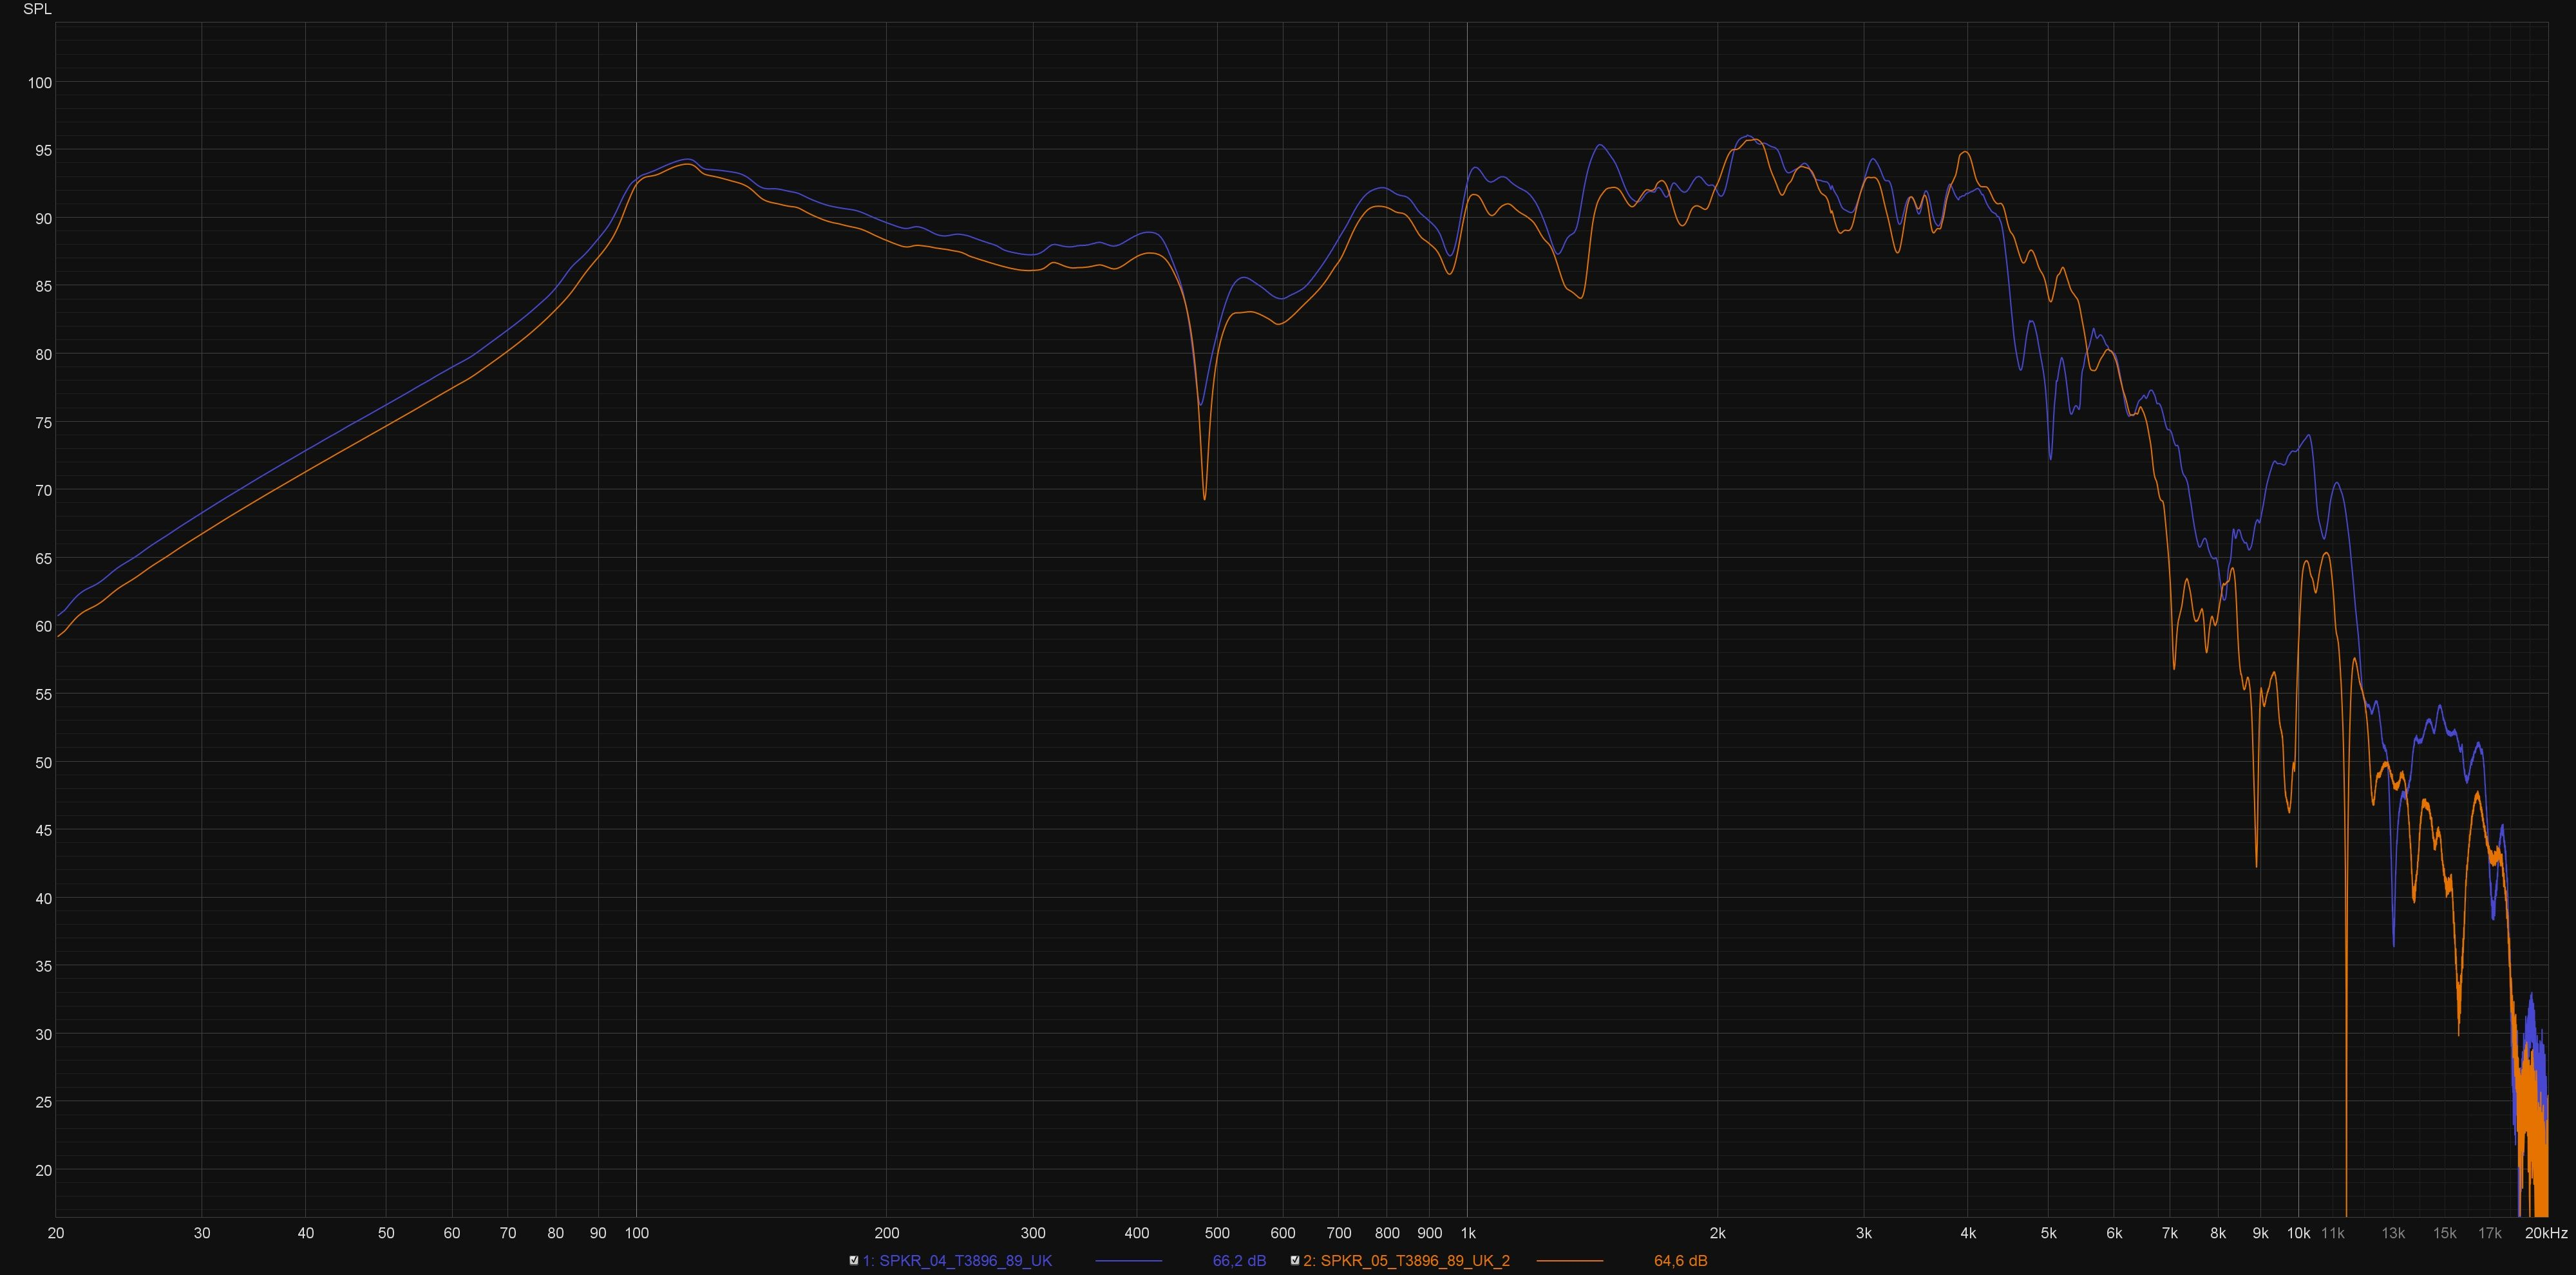Click the 64,6 dB readout value
This screenshot has height=1275, width=2576.
[1680, 1260]
